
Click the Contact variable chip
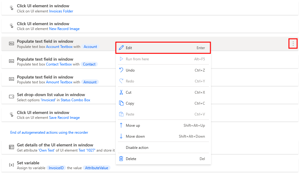click(x=89, y=64)
